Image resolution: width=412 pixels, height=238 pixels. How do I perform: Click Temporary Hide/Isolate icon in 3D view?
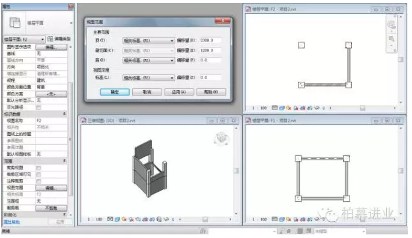click(166, 219)
